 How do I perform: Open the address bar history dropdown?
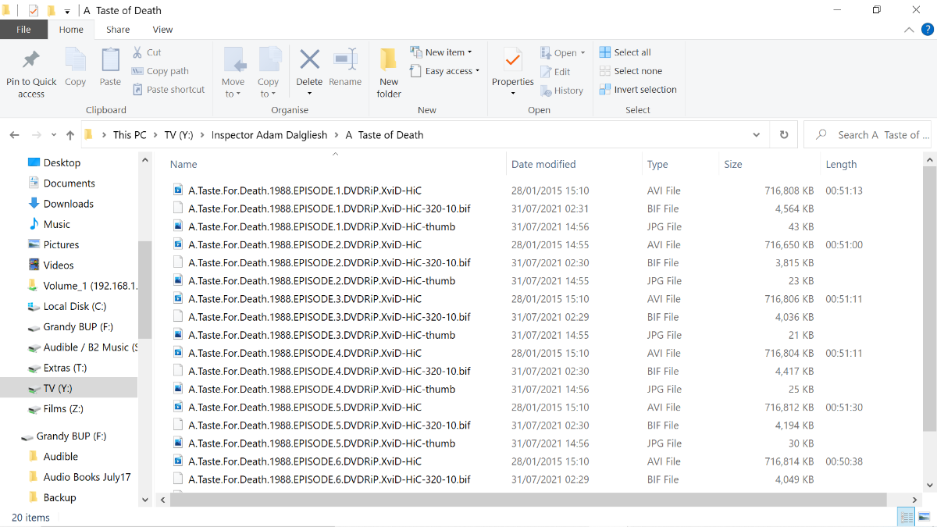tap(756, 135)
